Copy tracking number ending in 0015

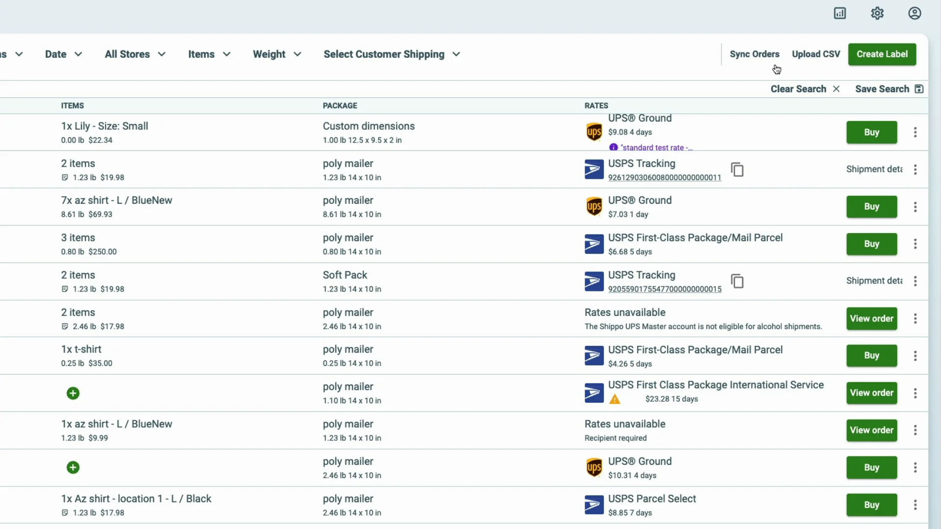737,281
